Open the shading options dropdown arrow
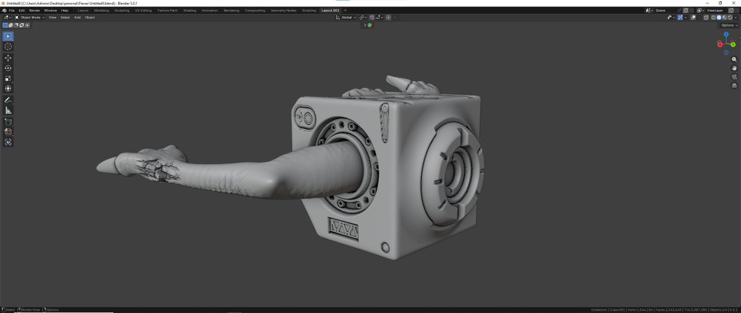This screenshot has height=313, width=741. tap(735, 17)
